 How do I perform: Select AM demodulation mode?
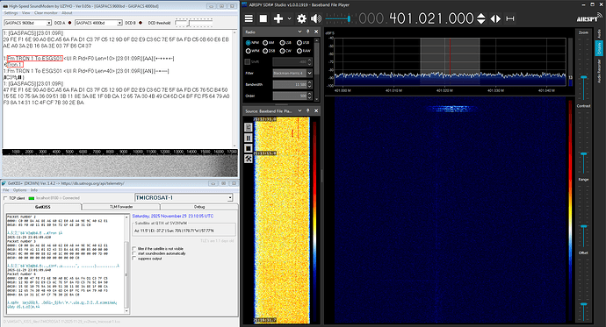coord(265,42)
